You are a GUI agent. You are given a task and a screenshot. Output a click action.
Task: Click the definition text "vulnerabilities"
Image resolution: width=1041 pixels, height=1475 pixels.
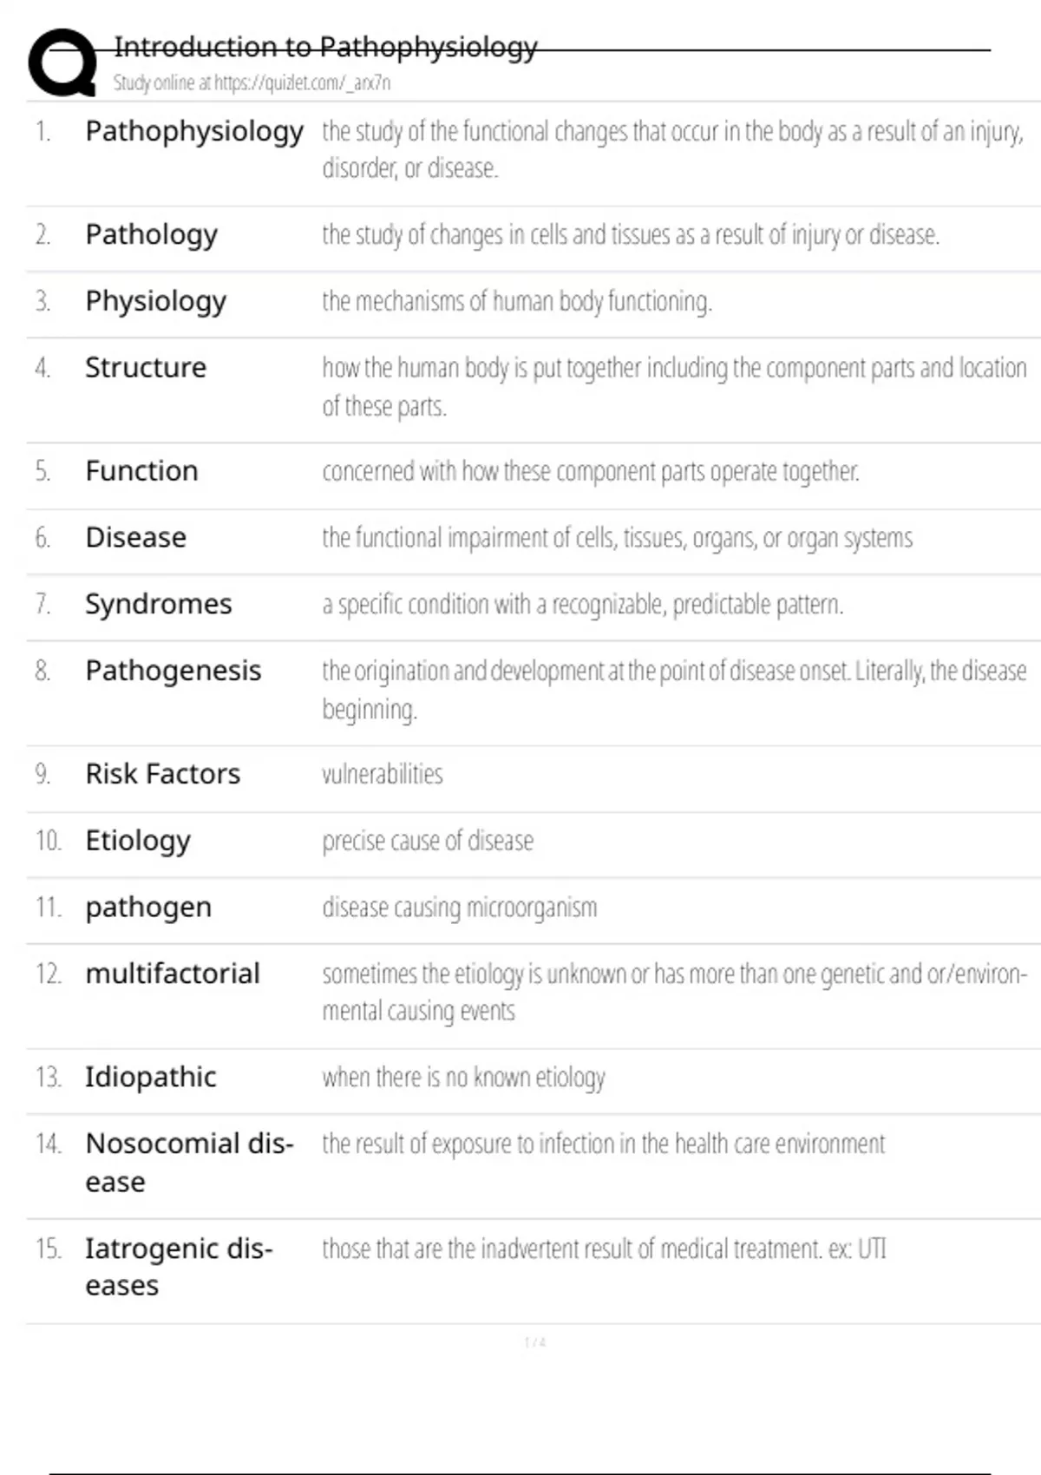[x=383, y=774]
